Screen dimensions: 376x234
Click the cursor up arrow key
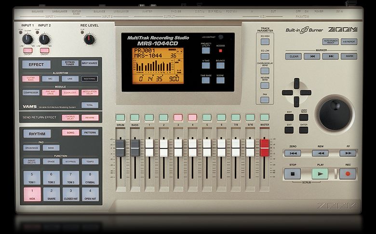[296, 84]
